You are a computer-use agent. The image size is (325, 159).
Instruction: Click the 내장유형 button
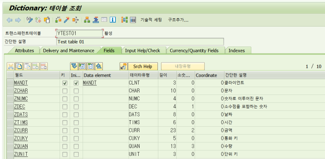(x=183, y=67)
